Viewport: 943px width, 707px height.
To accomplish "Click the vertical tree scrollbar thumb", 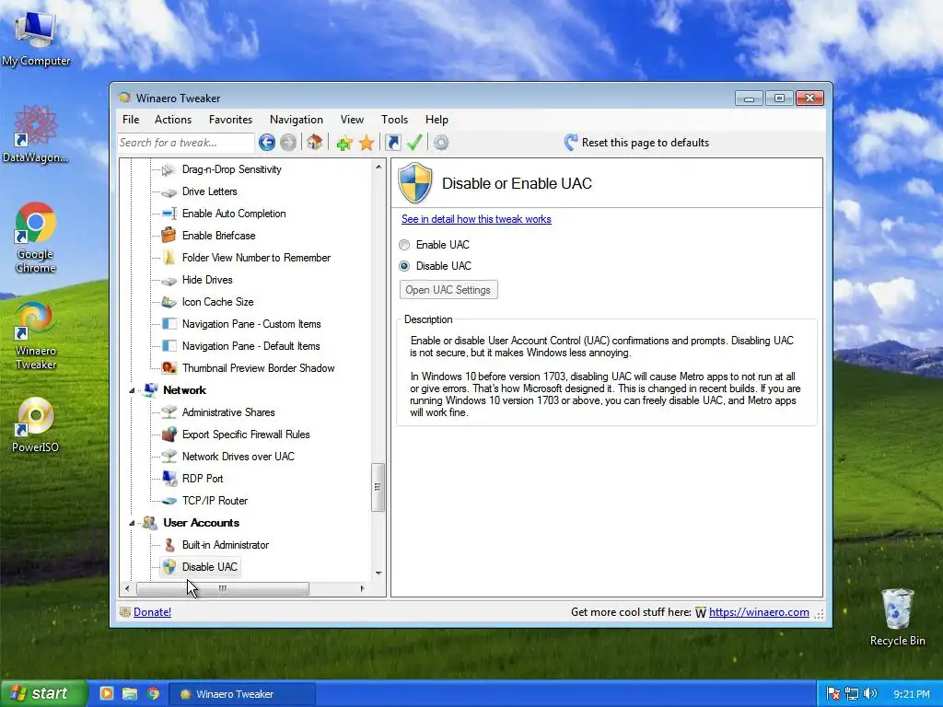I will (x=378, y=487).
